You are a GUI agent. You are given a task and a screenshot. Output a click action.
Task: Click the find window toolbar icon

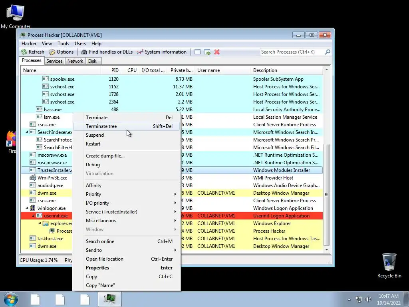(x=197, y=52)
